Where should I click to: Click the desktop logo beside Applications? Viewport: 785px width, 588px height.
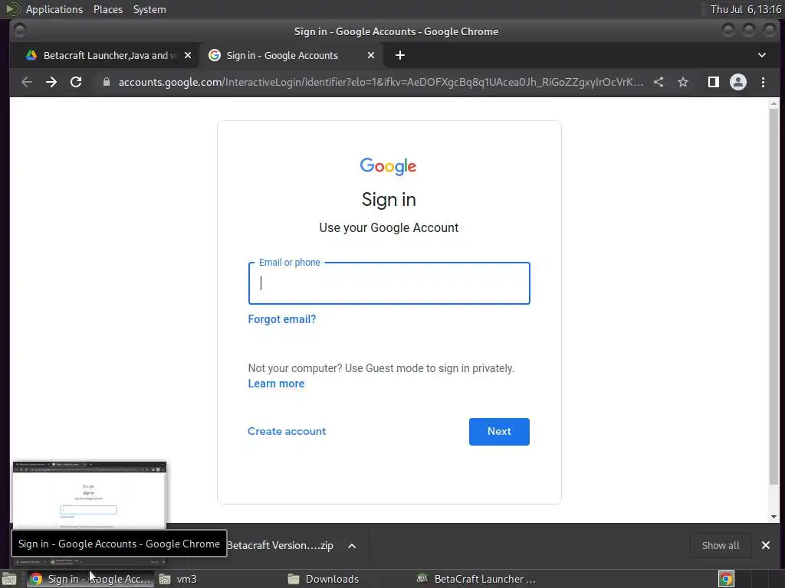[x=12, y=9]
